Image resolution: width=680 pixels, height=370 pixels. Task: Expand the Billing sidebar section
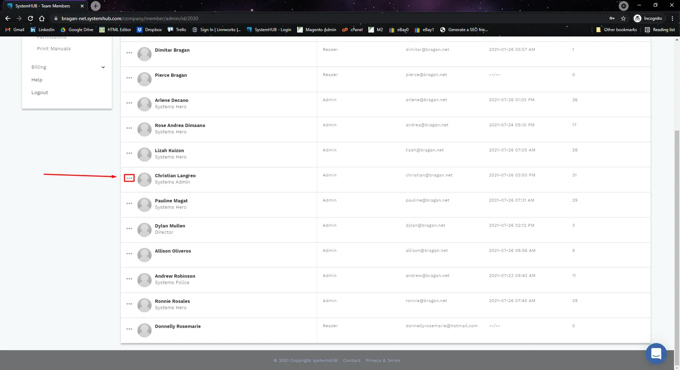pyautogui.click(x=68, y=67)
